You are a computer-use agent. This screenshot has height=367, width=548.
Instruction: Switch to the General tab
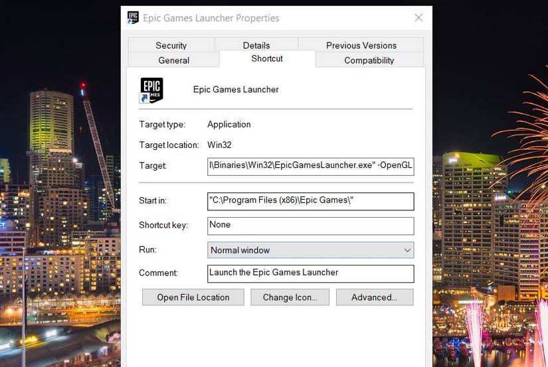coord(173,60)
